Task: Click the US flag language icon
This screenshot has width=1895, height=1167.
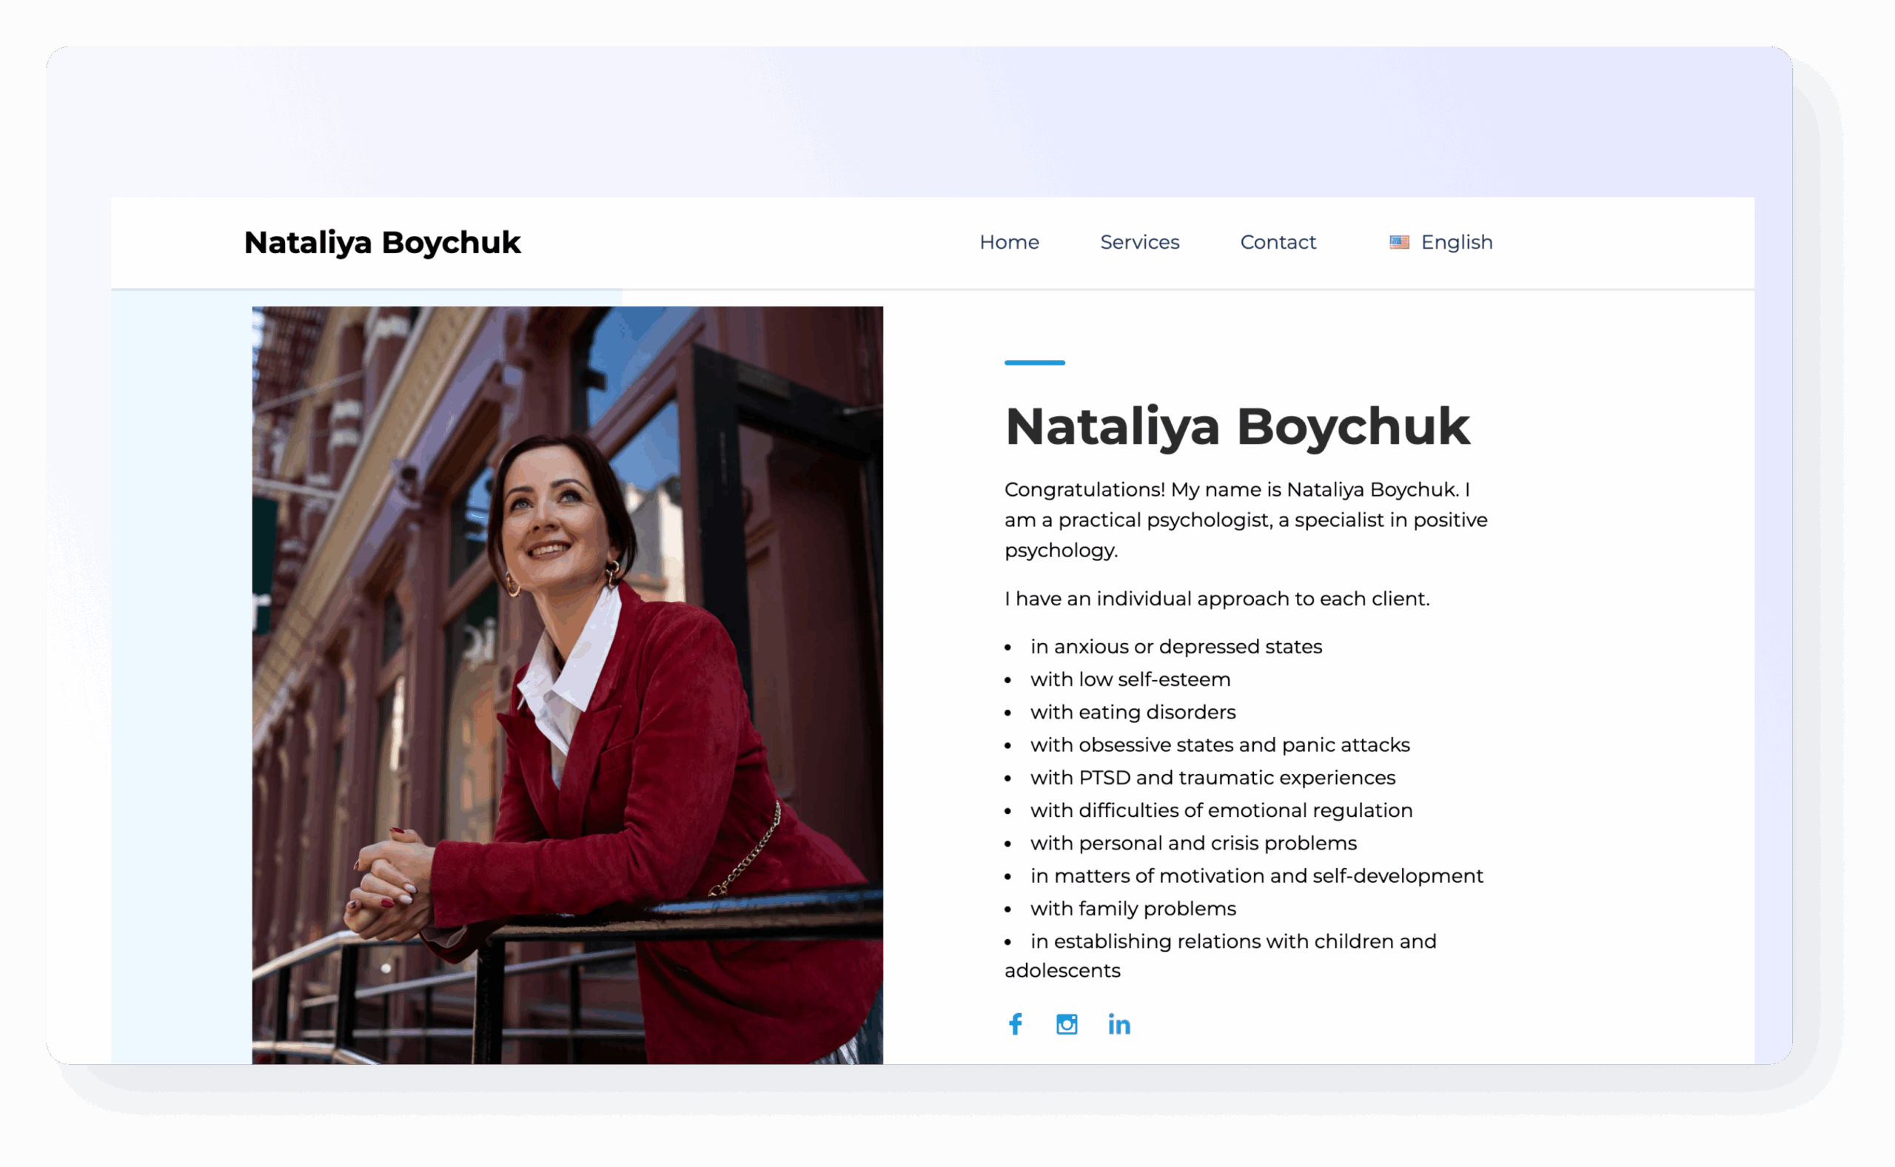Action: [1400, 242]
